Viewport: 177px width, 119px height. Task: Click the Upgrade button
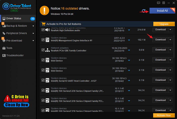click(x=164, y=24)
